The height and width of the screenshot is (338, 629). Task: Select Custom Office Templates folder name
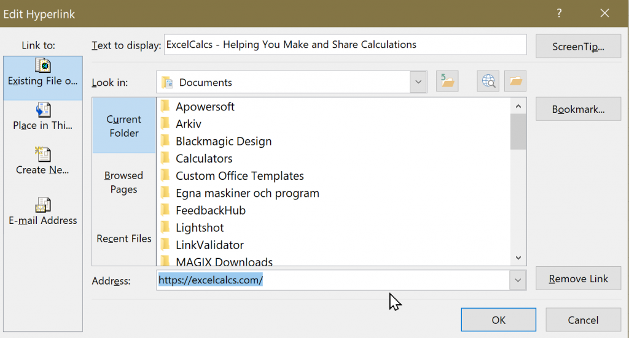click(240, 175)
